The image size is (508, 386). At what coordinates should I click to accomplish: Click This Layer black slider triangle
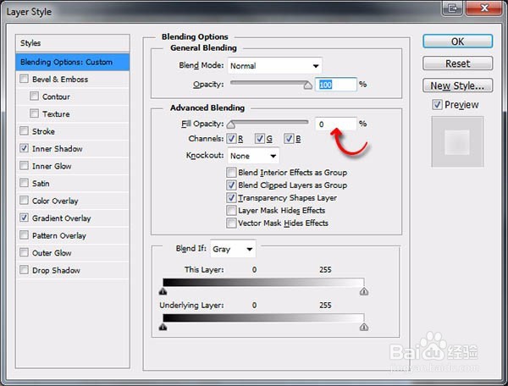click(x=163, y=291)
